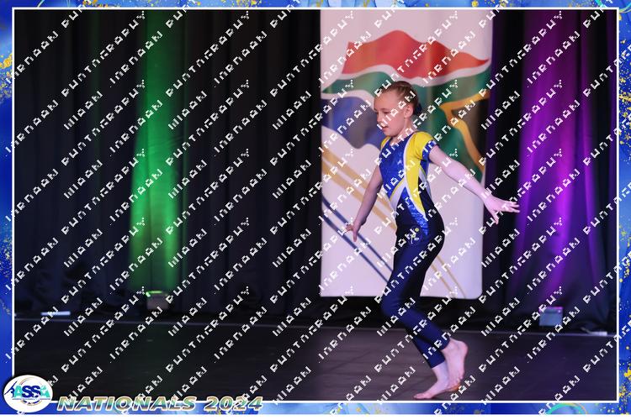The width and height of the screenshot is (631, 420).
Task: Click the ASSA logo in the corner
Action: tap(27, 392)
